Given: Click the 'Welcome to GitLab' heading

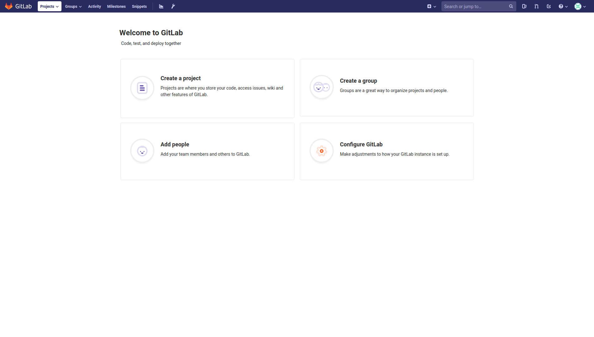Looking at the screenshot, I should coord(151,33).
